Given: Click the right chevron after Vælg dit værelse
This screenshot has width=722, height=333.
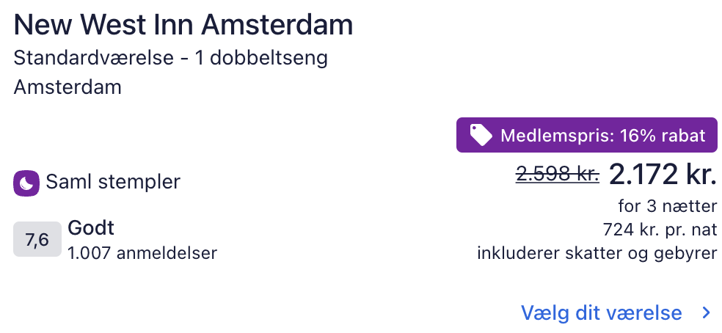Looking at the screenshot, I should (x=706, y=313).
